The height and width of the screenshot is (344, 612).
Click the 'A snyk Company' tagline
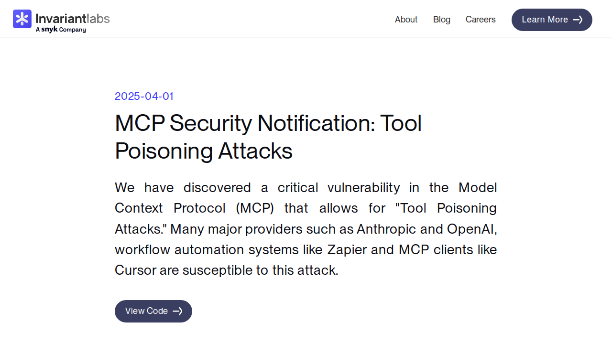(x=61, y=30)
